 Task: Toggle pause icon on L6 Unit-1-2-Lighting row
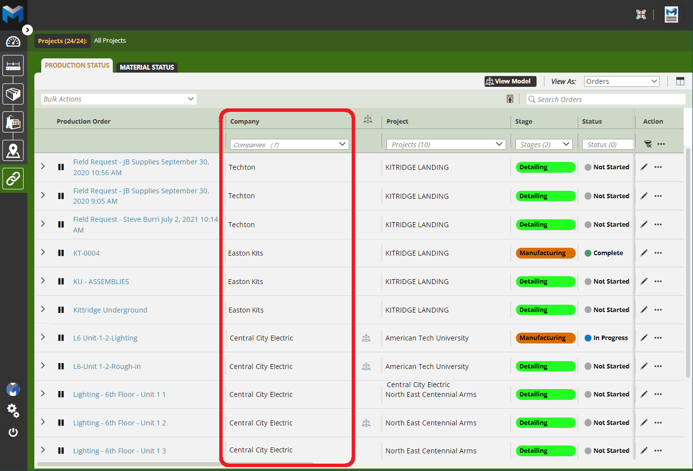pyautogui.click(x=61, y=338)
